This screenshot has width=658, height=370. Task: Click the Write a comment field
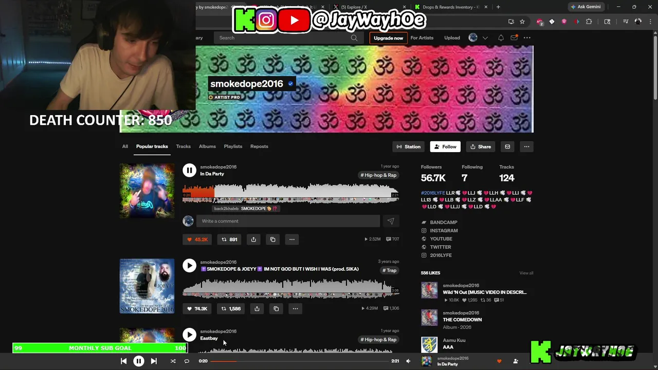288,221
